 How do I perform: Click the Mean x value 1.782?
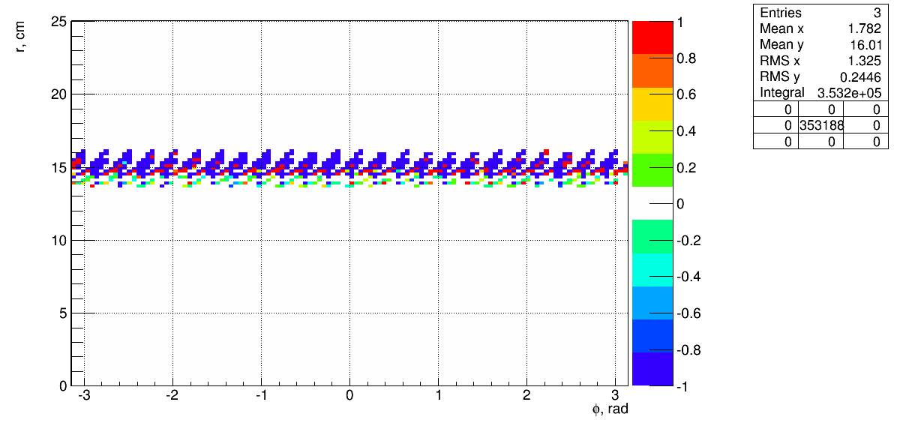click(864, 28)
